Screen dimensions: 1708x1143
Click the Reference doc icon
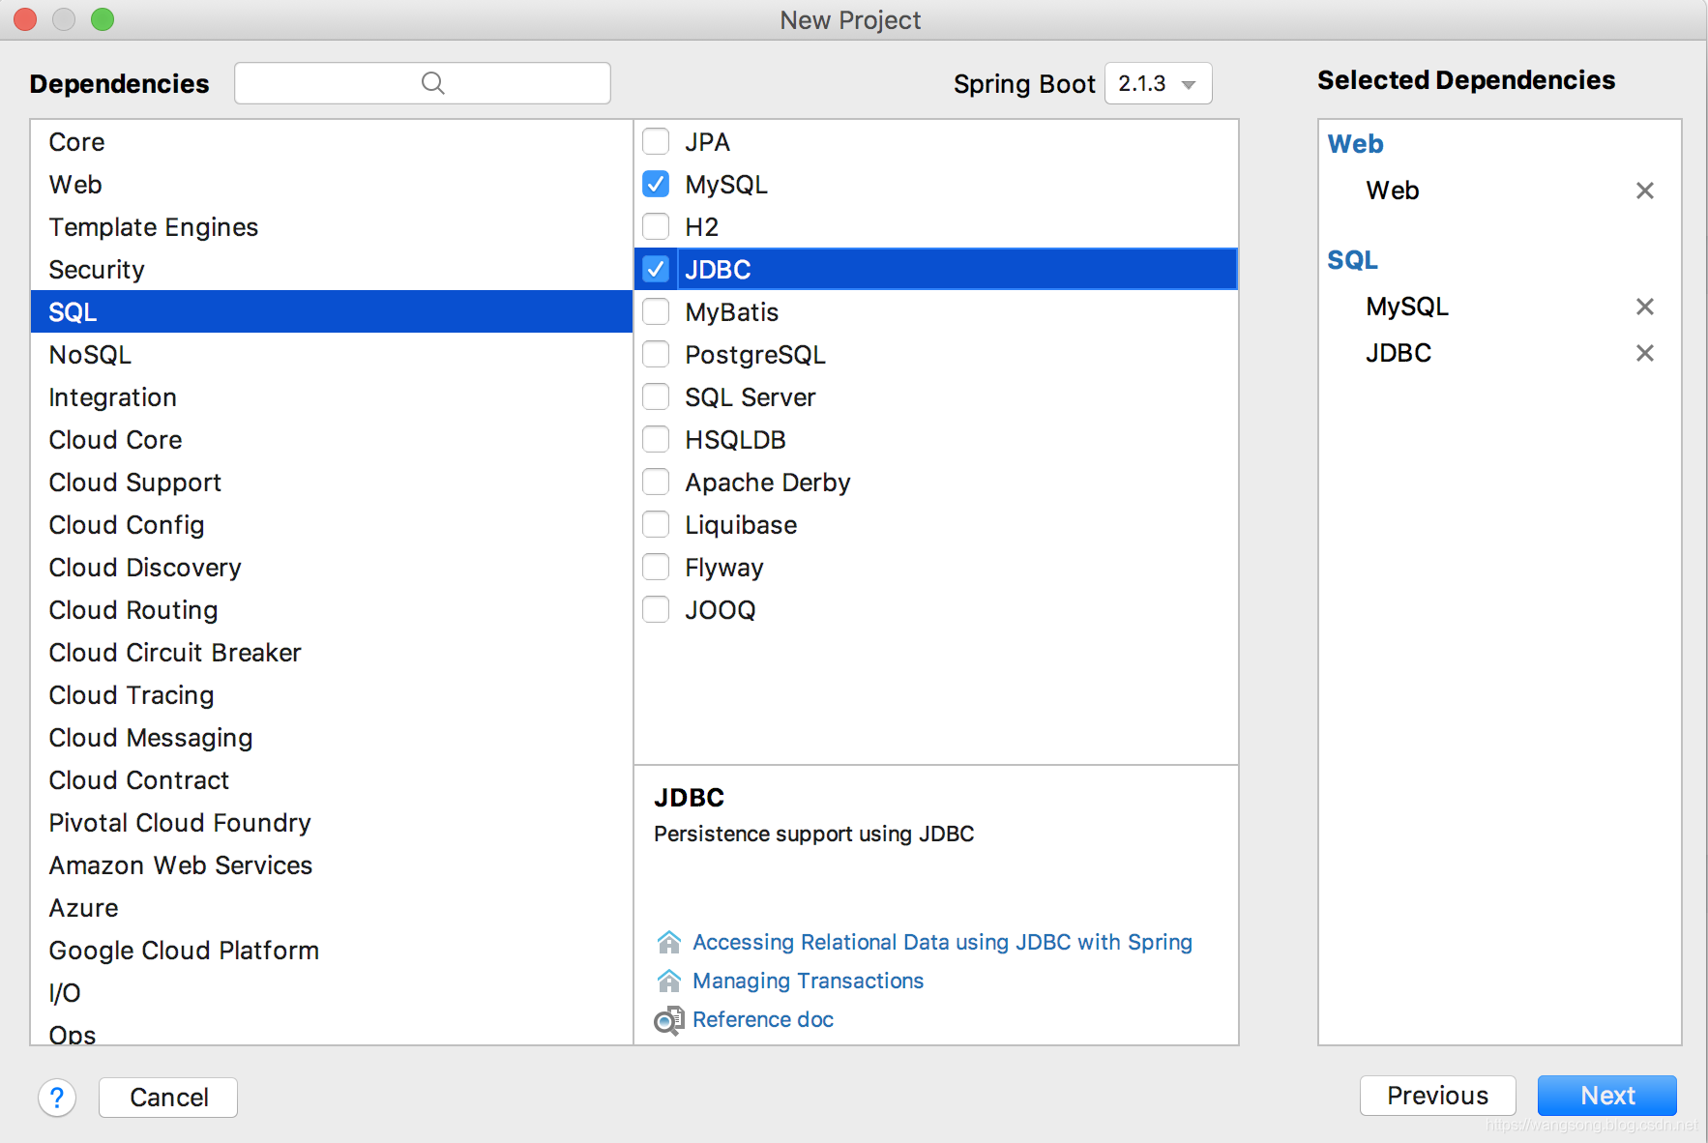[668, 1020]
